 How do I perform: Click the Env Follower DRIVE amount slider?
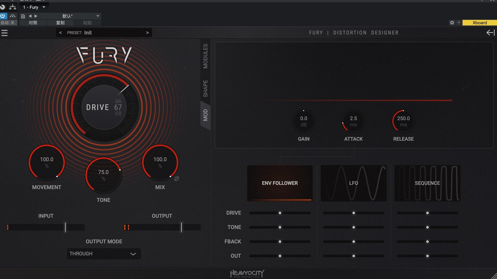[x=280, y=213]
